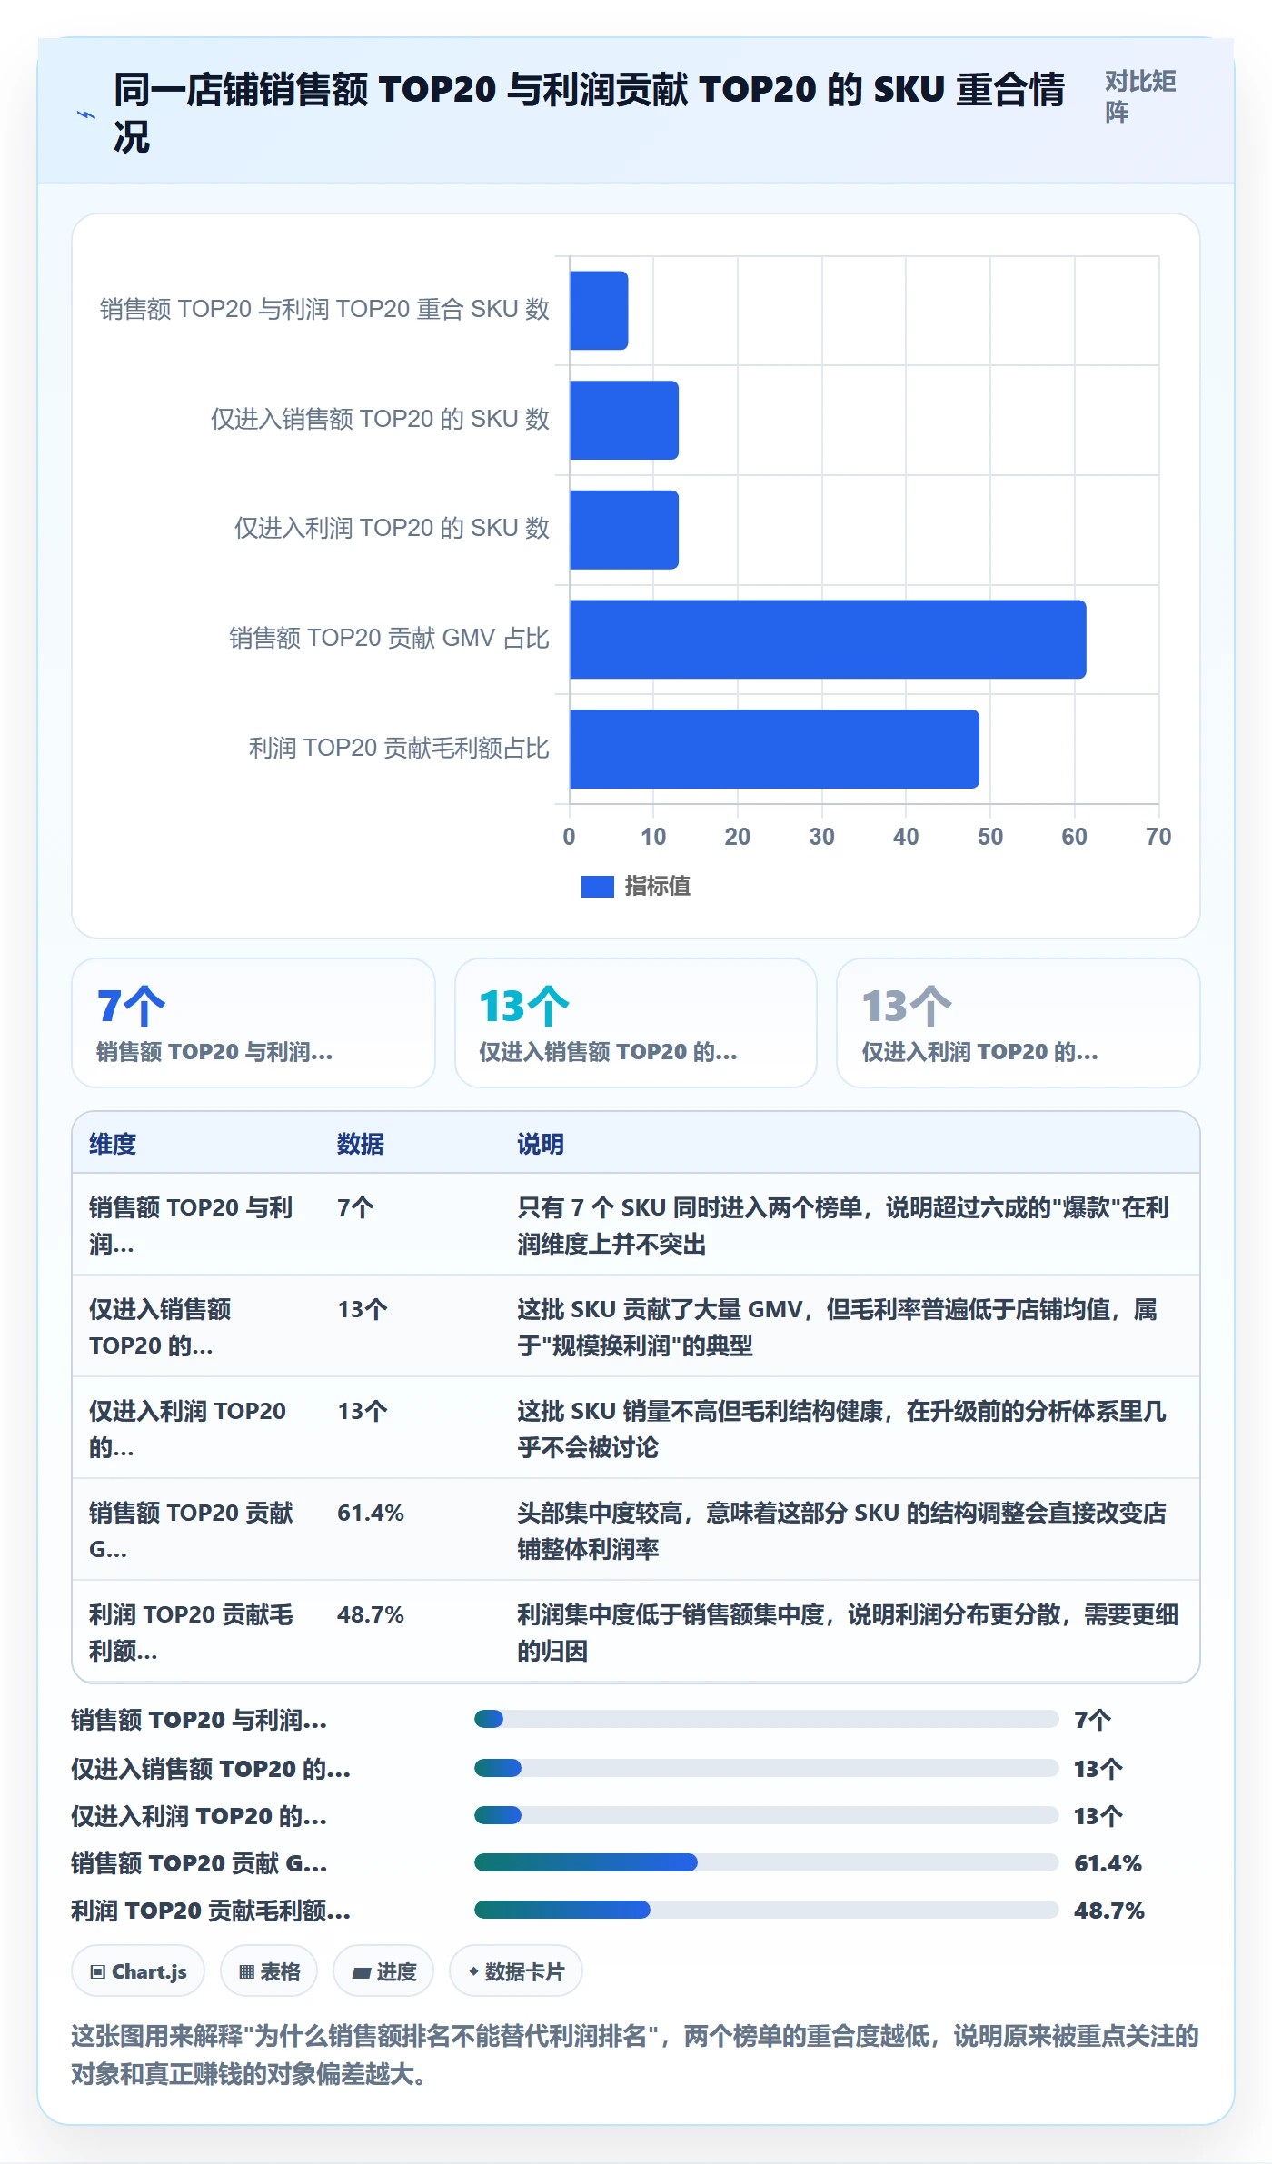Image resolution: width=1272 pixels, height=2164 pixels.
Task: Select the Chart.js tag chip
Action: pyautogui.click(x=138, y=1971)
